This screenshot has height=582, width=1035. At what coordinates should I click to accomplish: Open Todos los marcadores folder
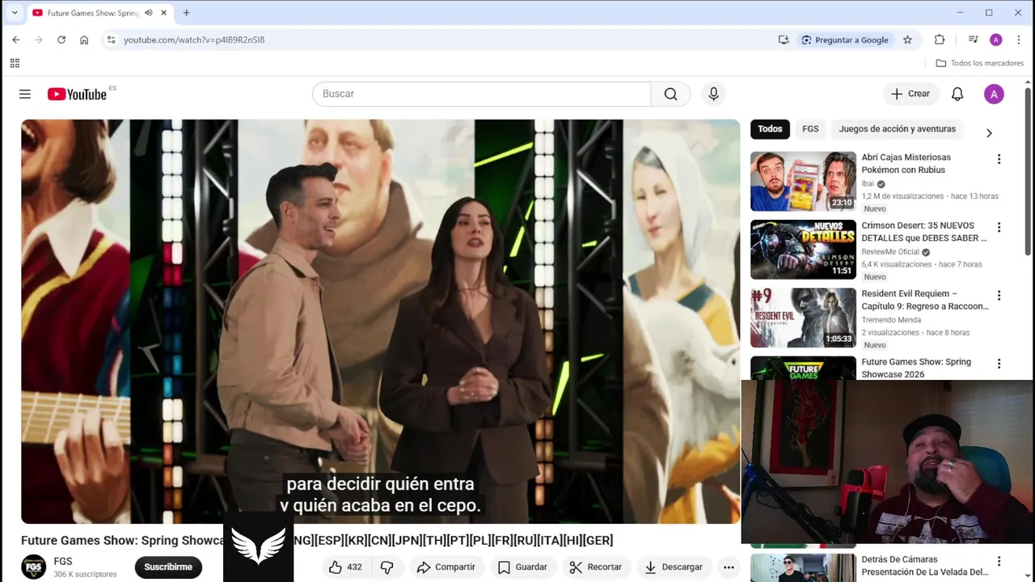pyautogui.click(x=979, y=63)
